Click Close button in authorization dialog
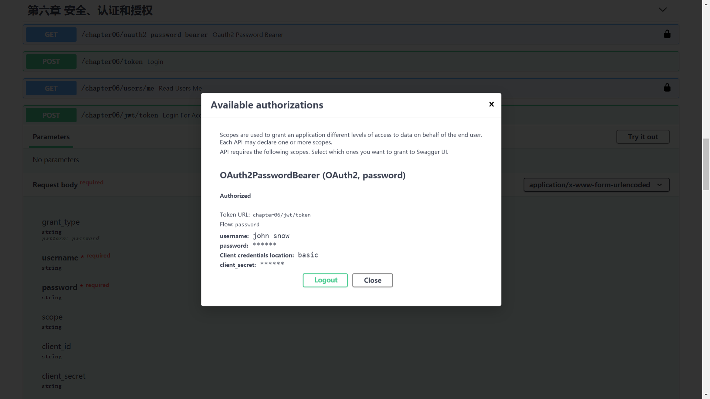This screenshot has width=710, height=399. pos(372,280)
